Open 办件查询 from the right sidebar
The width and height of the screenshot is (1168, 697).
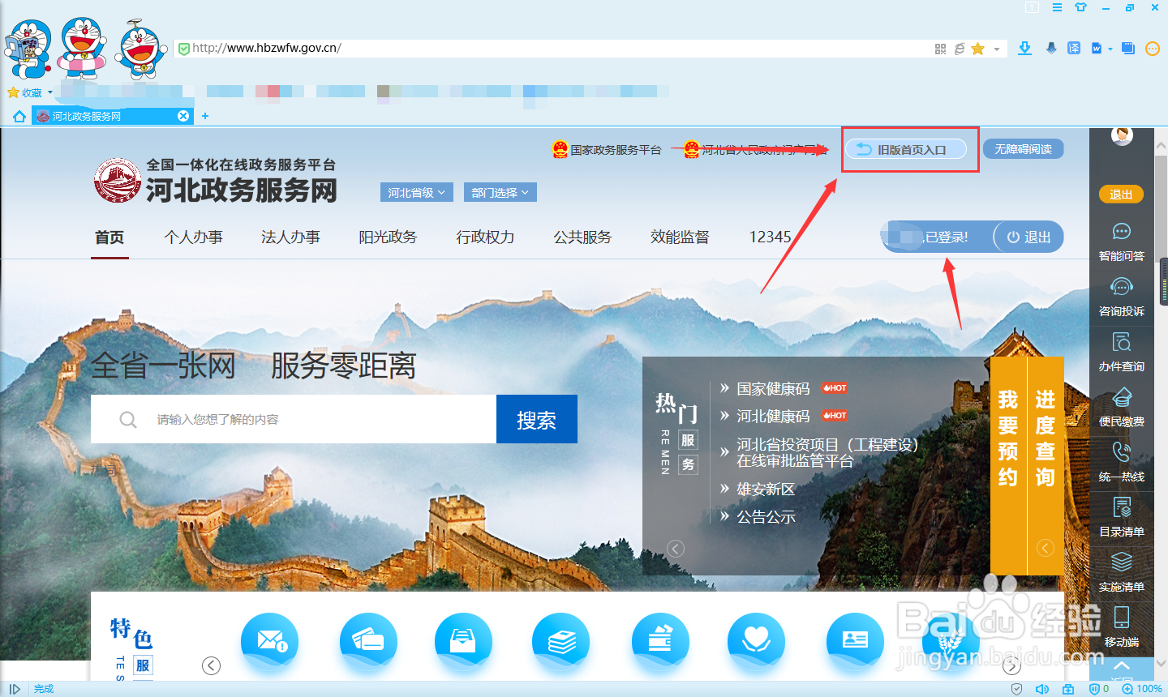click(1121, 352)
